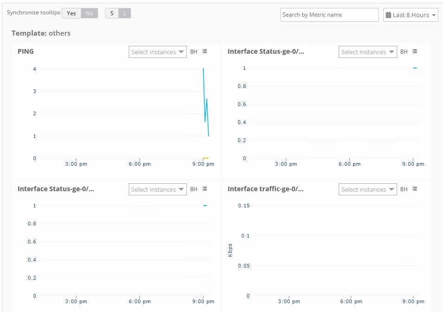Click the Template: others heading

(41, 33)
